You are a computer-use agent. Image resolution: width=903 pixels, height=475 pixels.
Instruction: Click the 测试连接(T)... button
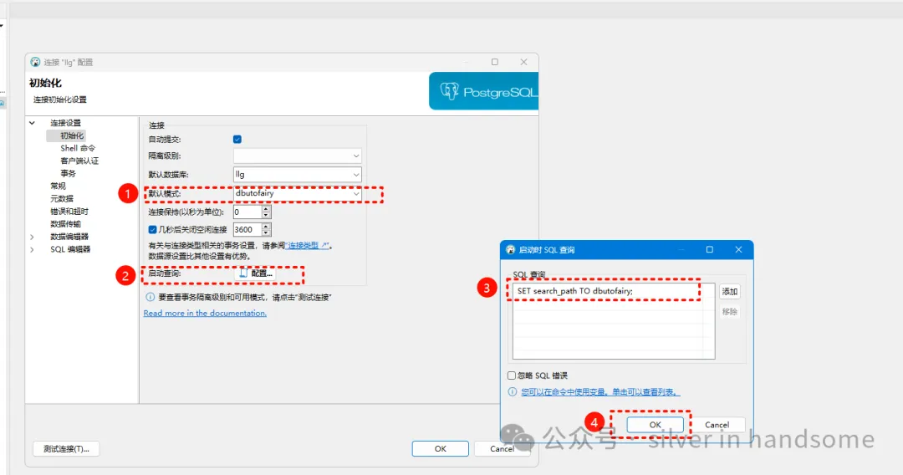66,449
